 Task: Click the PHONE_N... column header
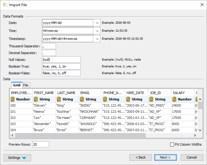(x=113, y=93)
